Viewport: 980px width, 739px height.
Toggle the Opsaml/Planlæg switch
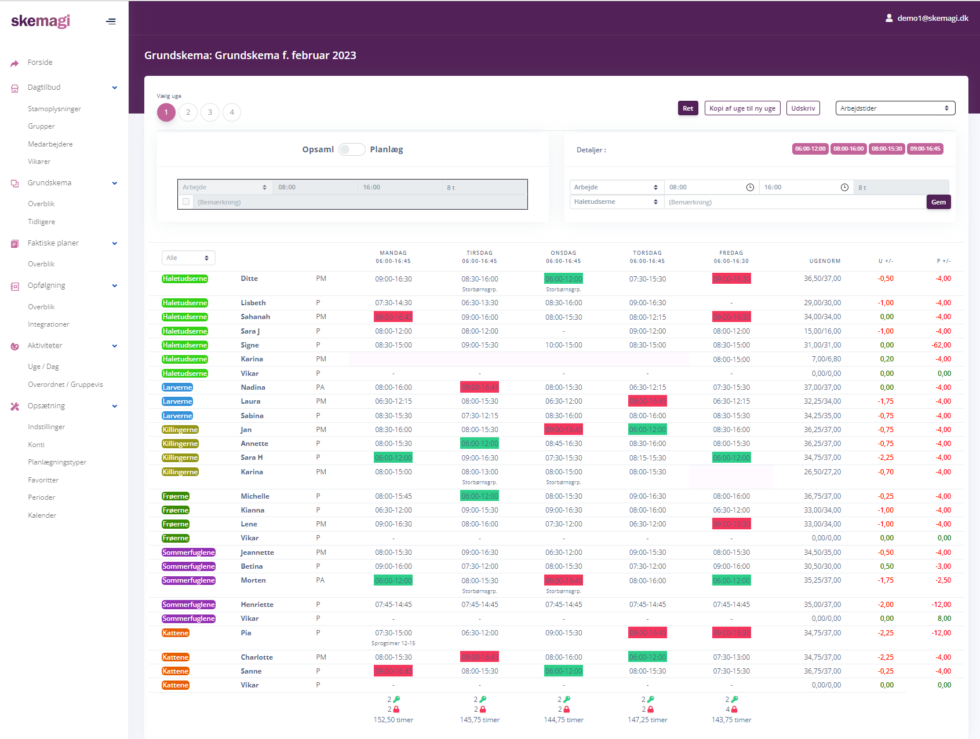tap(352, 149)
